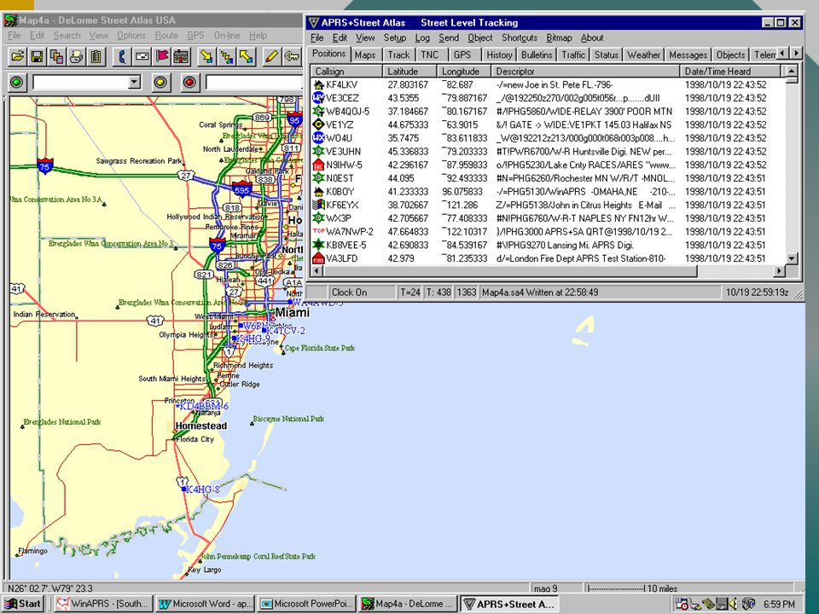Switch to the Maps tab
Image resolution: width=819 pixels, height=614 pixels.
coord(365,55)
